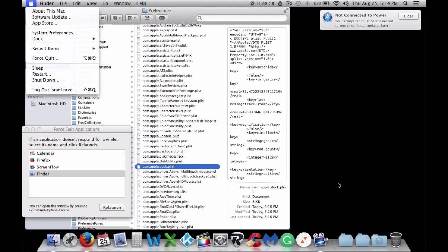
Task: Choose Log Out israel razo…
Action: tap(62, 90)
